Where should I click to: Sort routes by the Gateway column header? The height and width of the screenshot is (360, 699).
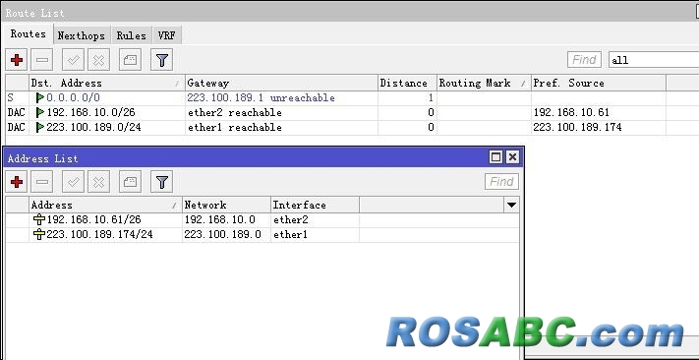(281, 83)
